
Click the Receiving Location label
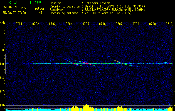(65, 6)
